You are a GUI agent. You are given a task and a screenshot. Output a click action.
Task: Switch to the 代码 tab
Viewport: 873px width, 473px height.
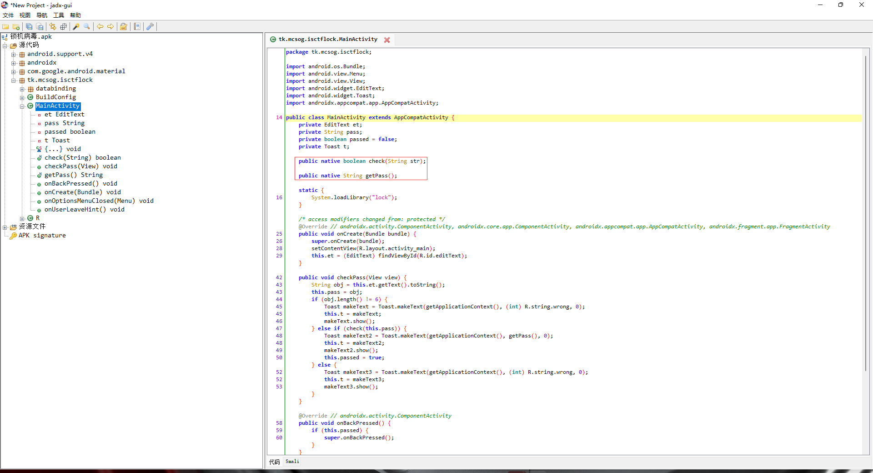pyautogui.click(x=275, y=462)
